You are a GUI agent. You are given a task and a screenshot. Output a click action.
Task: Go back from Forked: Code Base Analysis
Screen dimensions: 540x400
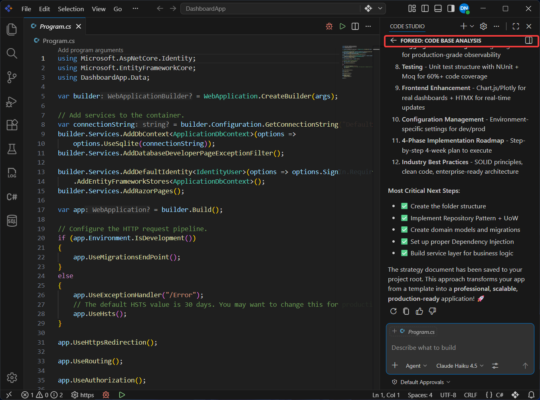point(394,41)
